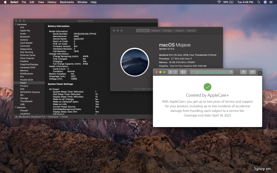Screen dimensions: 277x173
Task: Show all tabs in Safari
Action: [x=252, y=72]
